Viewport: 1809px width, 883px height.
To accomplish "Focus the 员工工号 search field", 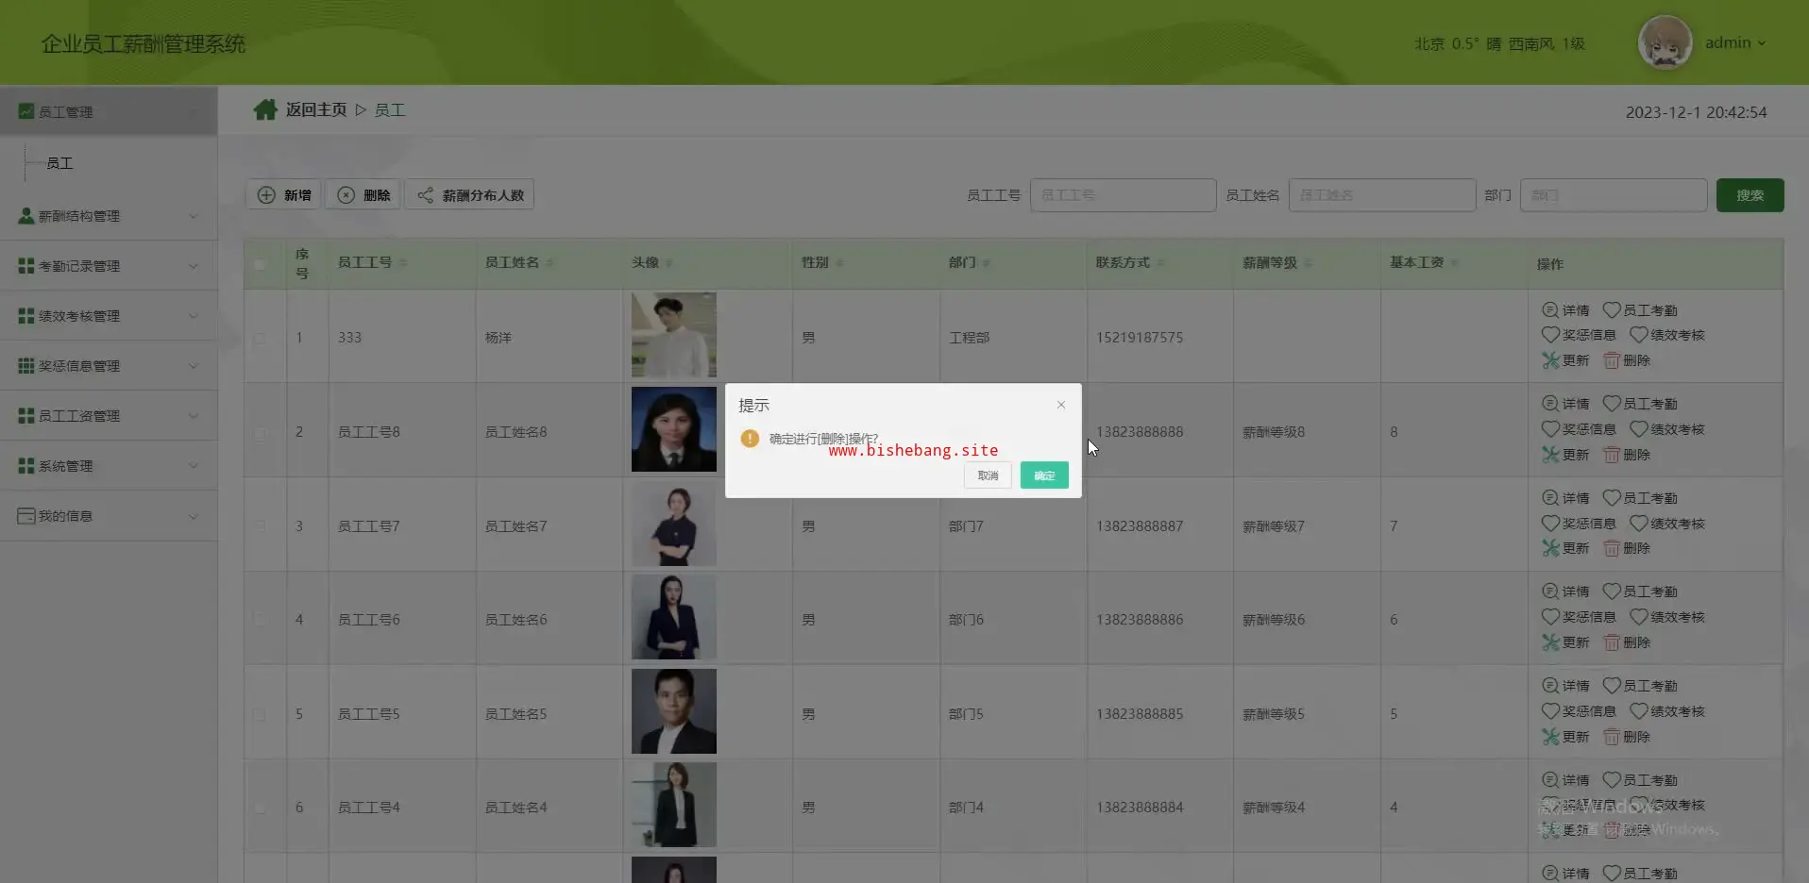I will (1123, 195).
